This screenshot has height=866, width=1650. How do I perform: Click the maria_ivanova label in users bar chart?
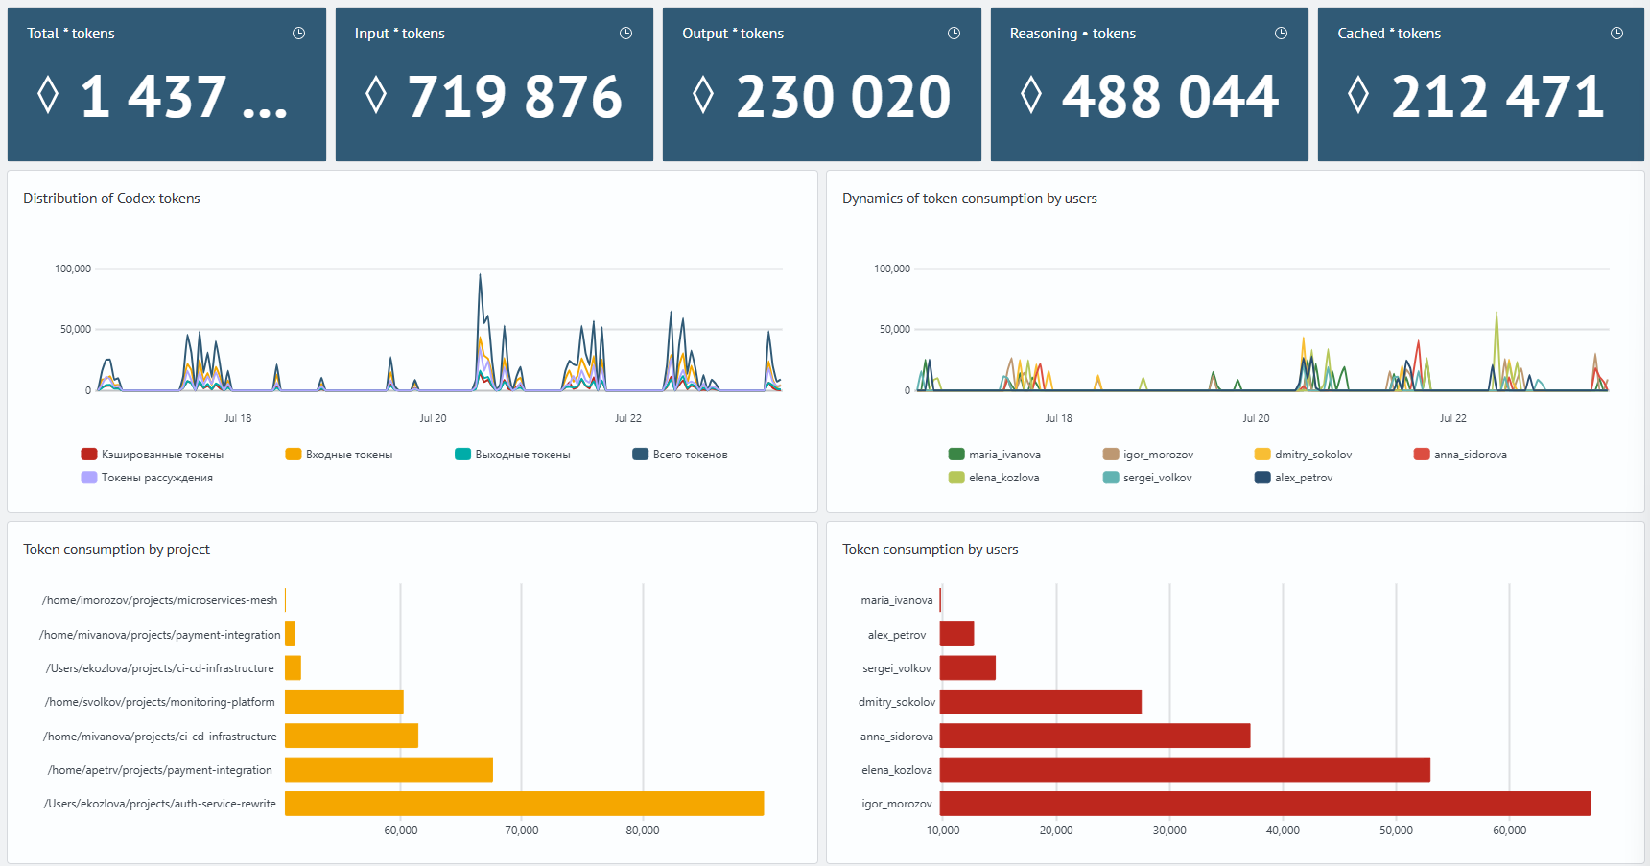click(x=897, y=600)
